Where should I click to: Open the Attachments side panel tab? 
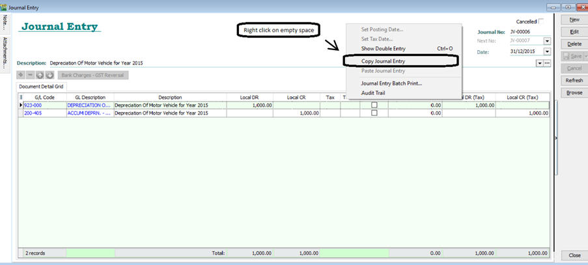(x=5, y=52)
